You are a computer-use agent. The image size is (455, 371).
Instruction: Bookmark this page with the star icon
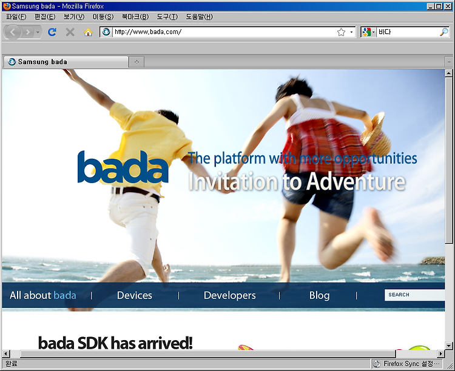click(341, 32)
